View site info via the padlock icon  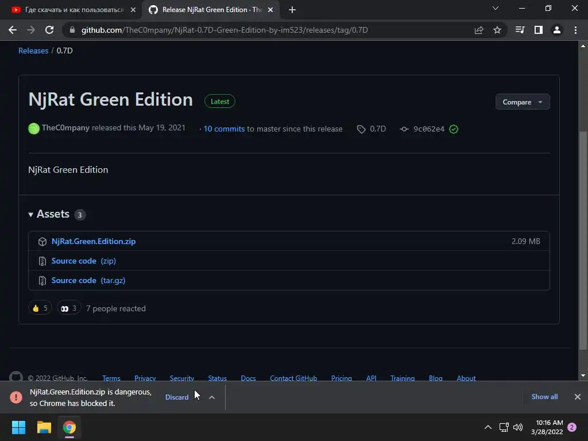point(72,30)
